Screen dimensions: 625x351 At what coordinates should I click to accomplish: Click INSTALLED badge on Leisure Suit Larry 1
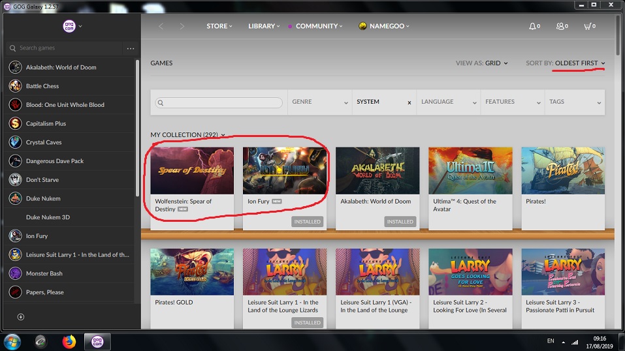[x=308, y=323]
